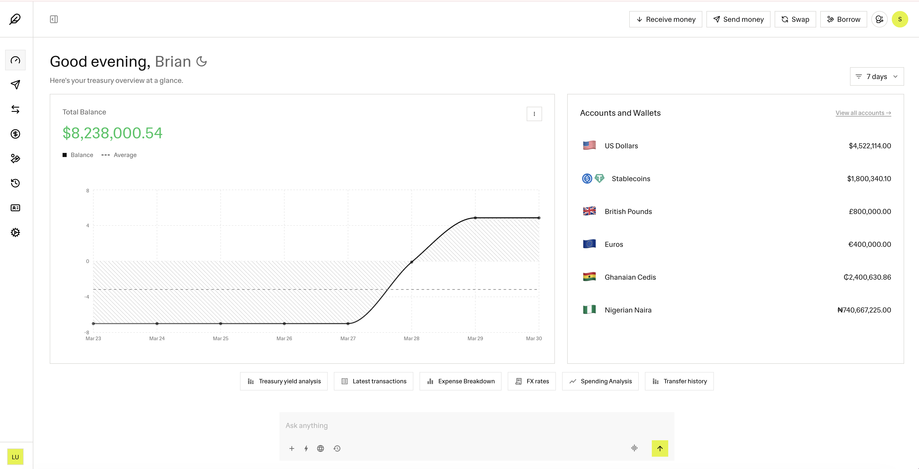The image size is (919, 469).
Task: Click the Receive money button
Action: 665,19
